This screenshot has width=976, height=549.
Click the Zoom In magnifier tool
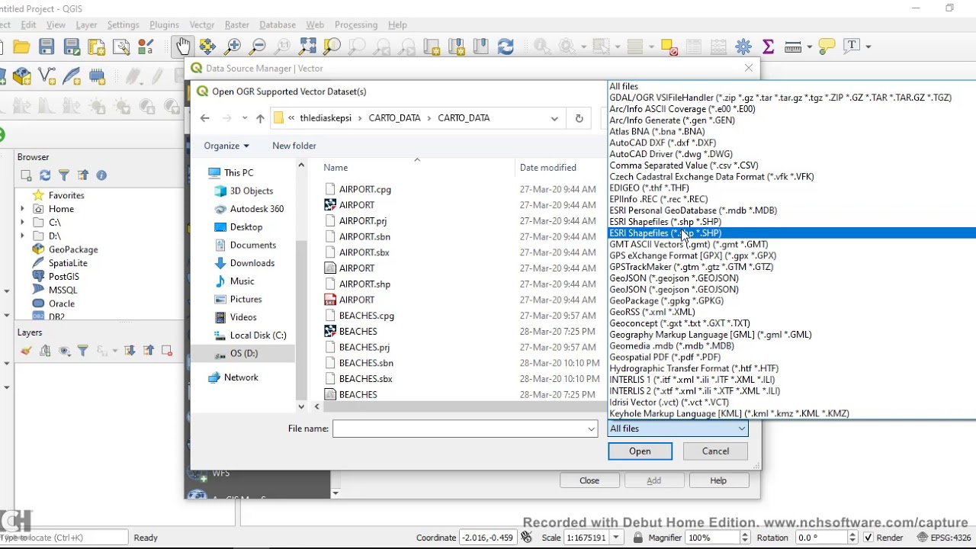point(233,47)
